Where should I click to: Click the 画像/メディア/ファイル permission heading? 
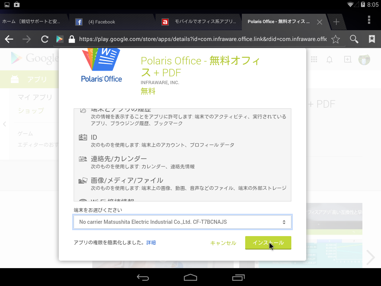click(x=127, y=181)
